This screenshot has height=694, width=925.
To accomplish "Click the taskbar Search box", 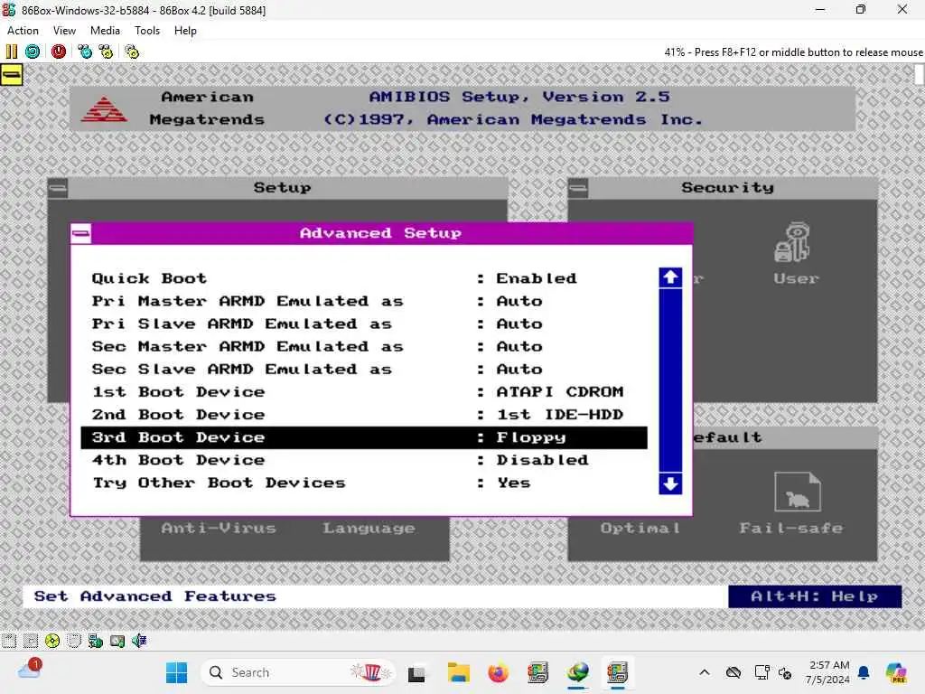I will pyautogui.click(x=297, y=672).
